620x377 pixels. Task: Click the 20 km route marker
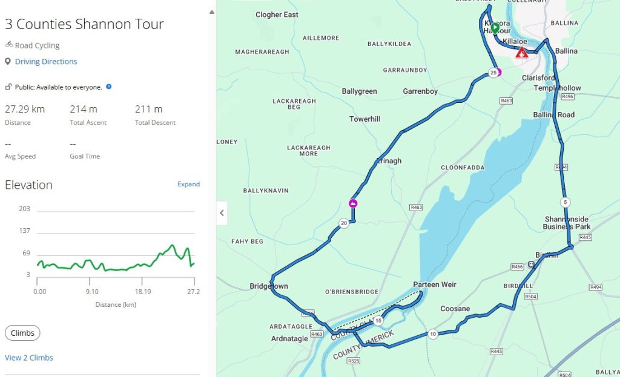[344, 223]
